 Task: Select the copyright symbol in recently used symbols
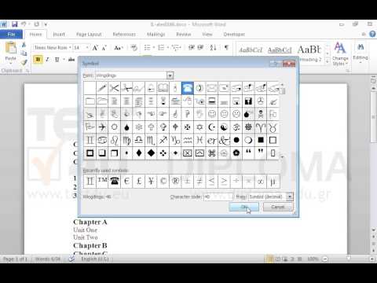click(163, 181)
